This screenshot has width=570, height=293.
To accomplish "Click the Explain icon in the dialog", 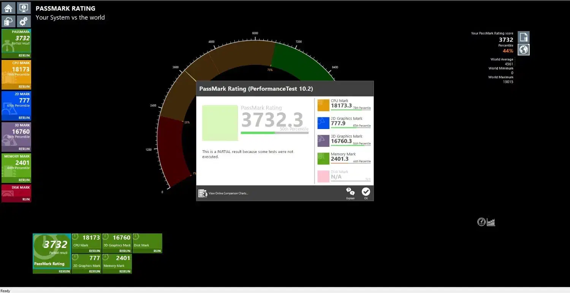I will tap(350, 193).
